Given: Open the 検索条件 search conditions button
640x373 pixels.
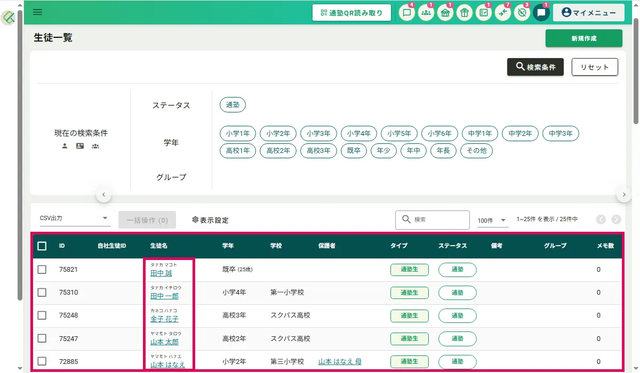Looking at the screenshot, I should point(535,67).
